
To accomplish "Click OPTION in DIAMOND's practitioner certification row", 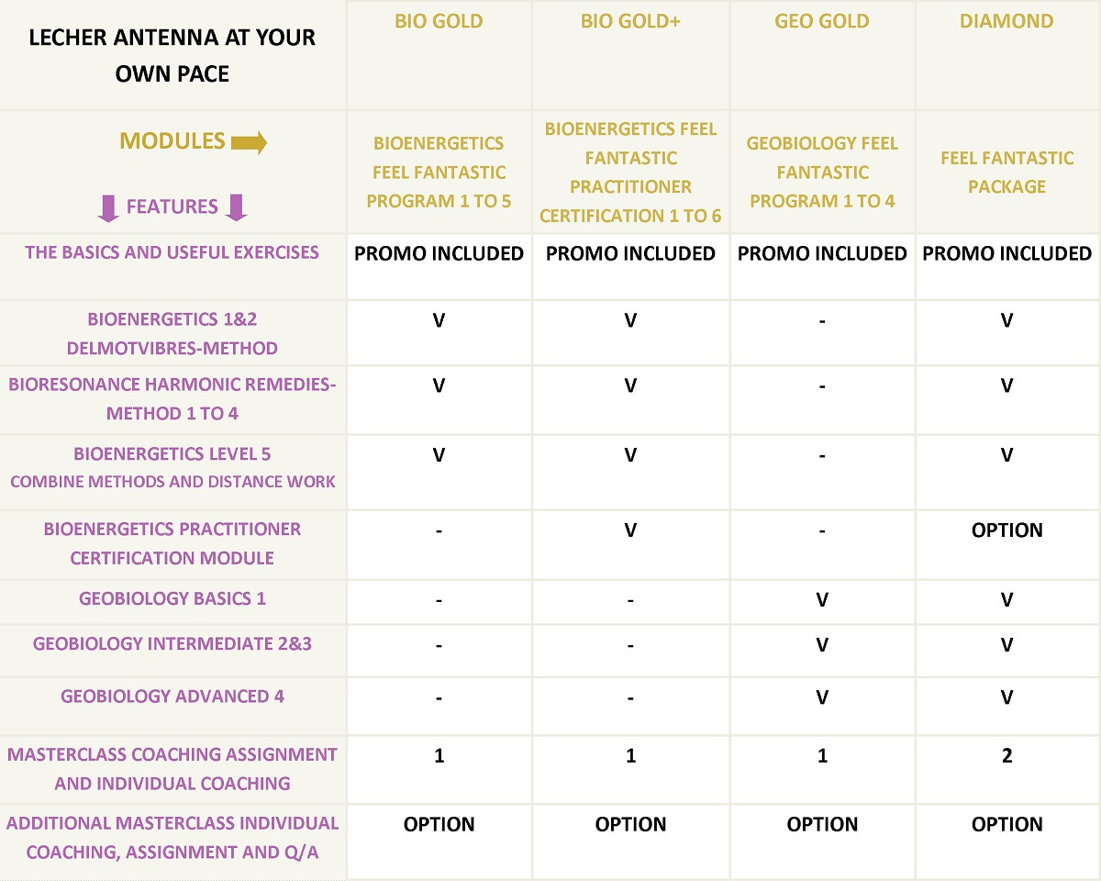I will pyautogui.click(x=1006, y=530).
